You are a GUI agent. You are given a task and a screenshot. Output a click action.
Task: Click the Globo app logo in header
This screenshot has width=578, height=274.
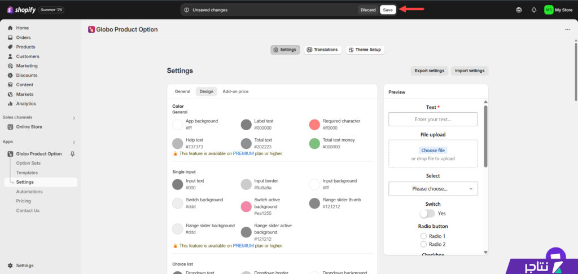coord(91,29)
